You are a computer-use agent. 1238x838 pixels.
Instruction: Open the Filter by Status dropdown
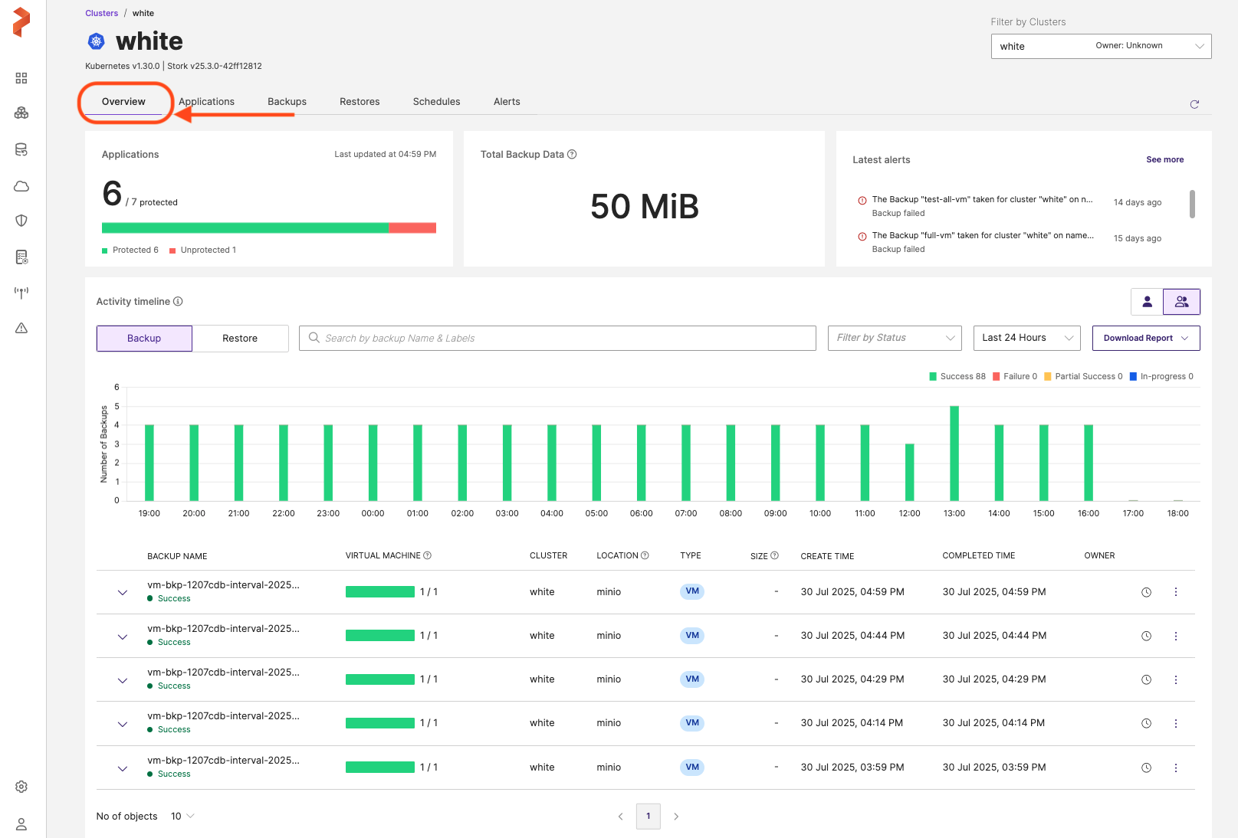895,338
